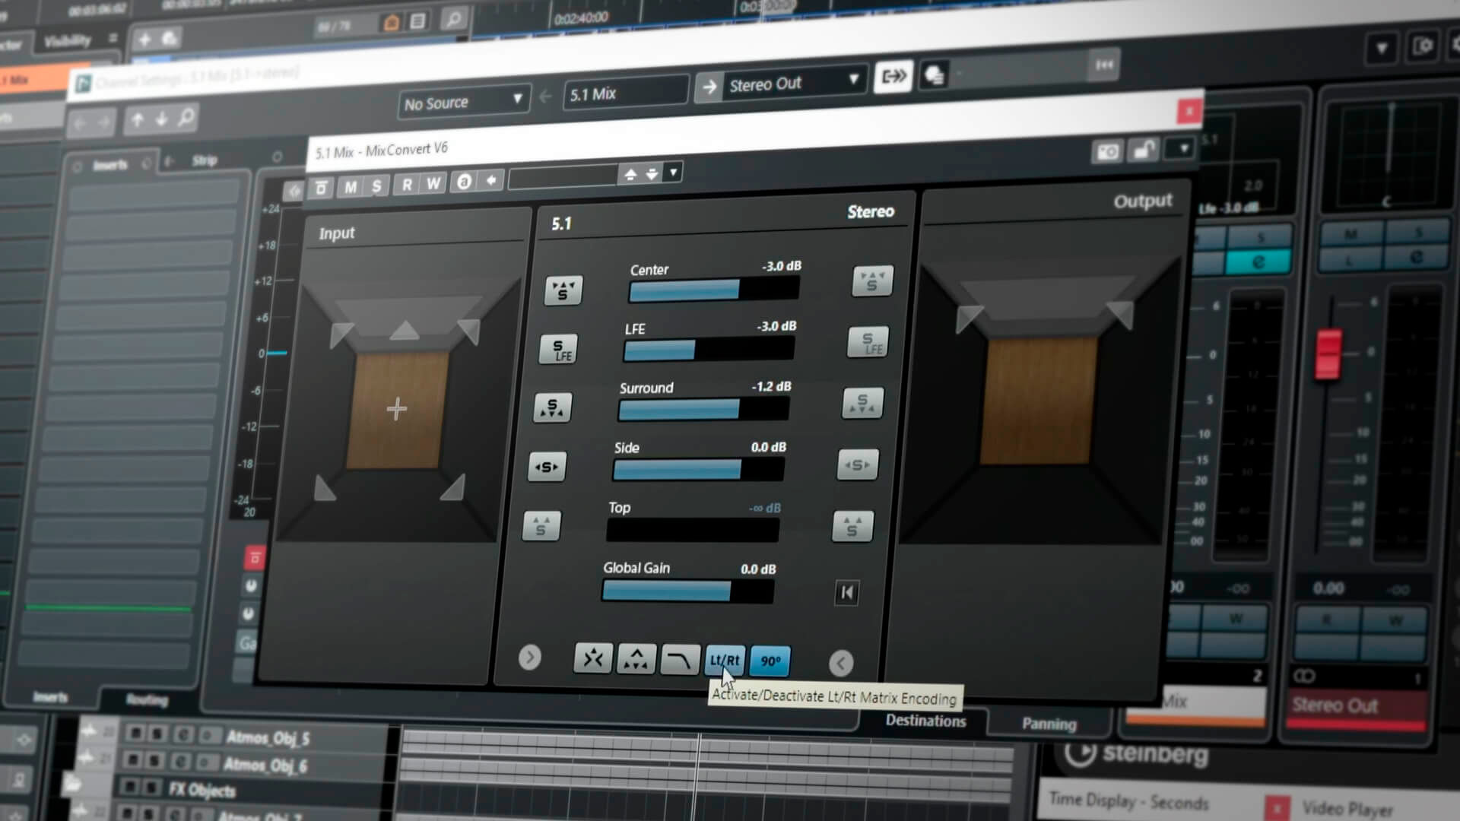Open the Destinations tab
The height and width of the screenshot is (821, 1460).
click(x=925, y=720)
